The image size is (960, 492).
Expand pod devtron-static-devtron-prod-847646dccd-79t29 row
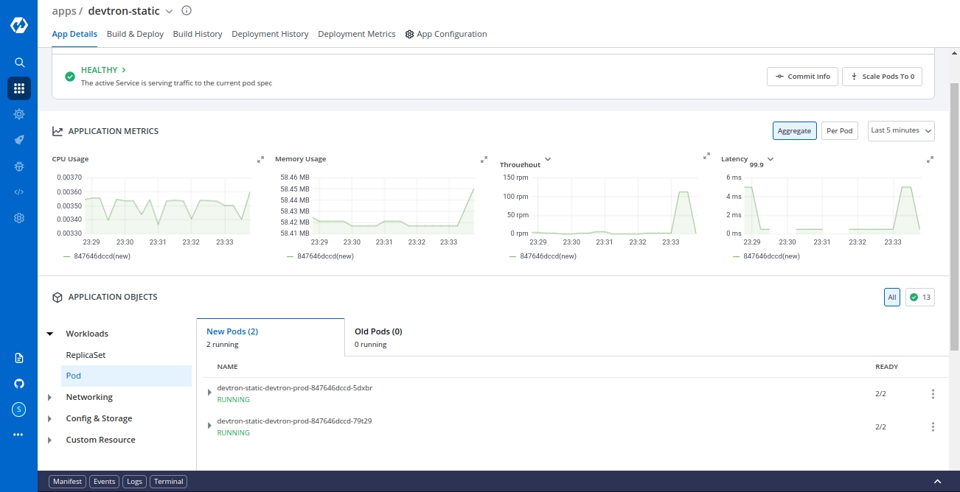point(210,426)
